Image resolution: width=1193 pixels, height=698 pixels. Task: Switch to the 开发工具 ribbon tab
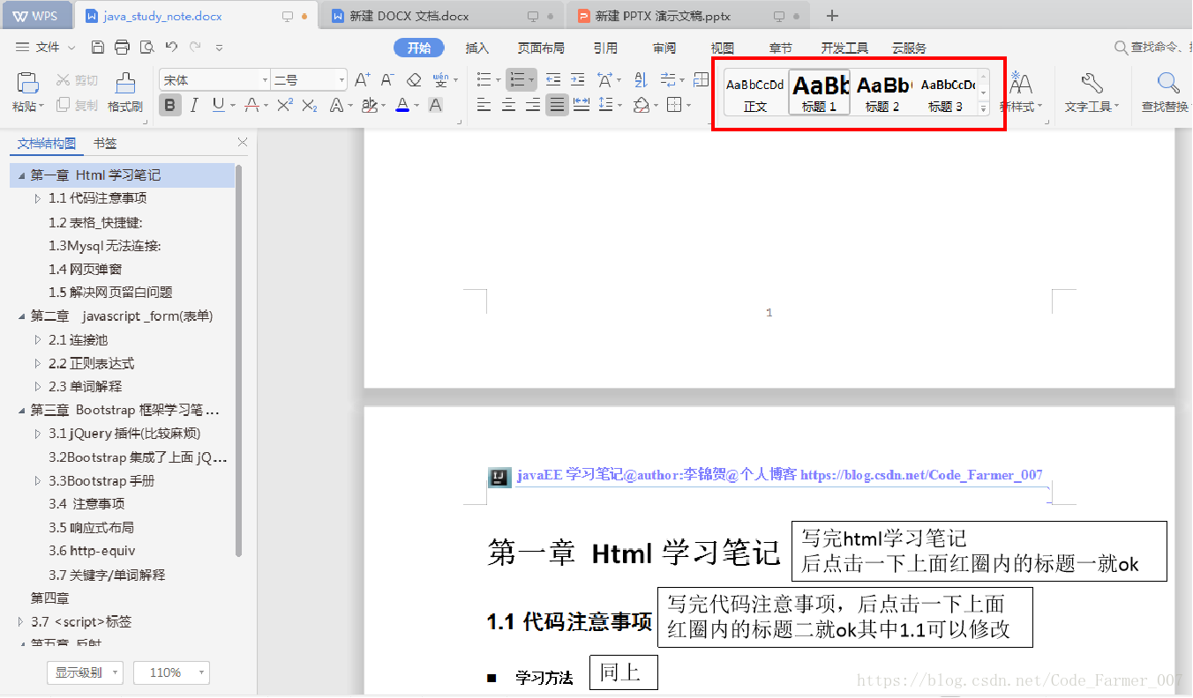coord(844,48)
